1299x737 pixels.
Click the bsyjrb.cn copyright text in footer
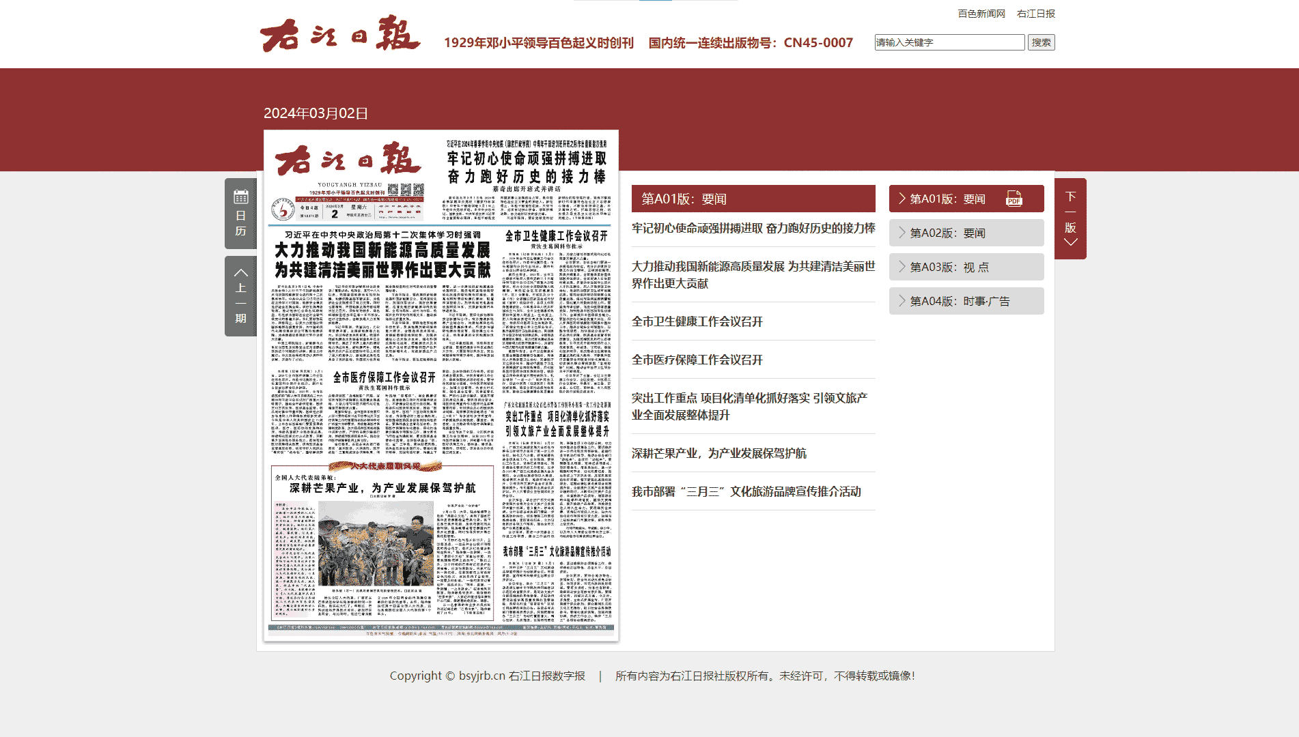point(488,676)
